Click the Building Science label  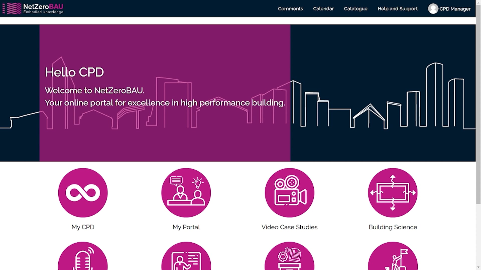coord(392,227)
